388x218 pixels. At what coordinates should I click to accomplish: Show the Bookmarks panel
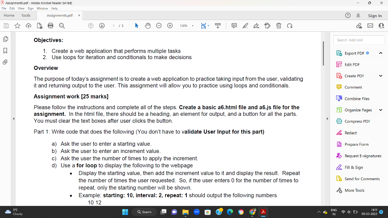pyautogui.click(x=5, y=50)
